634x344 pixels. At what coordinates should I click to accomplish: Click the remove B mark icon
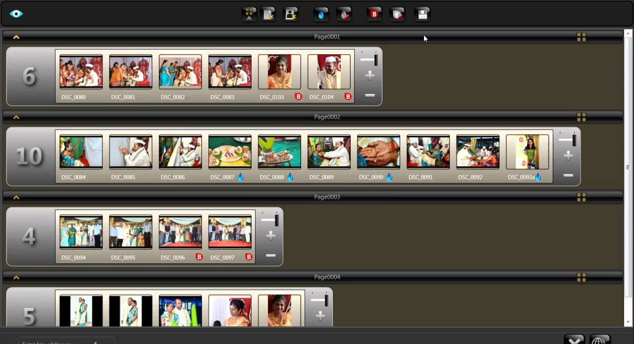397,14
